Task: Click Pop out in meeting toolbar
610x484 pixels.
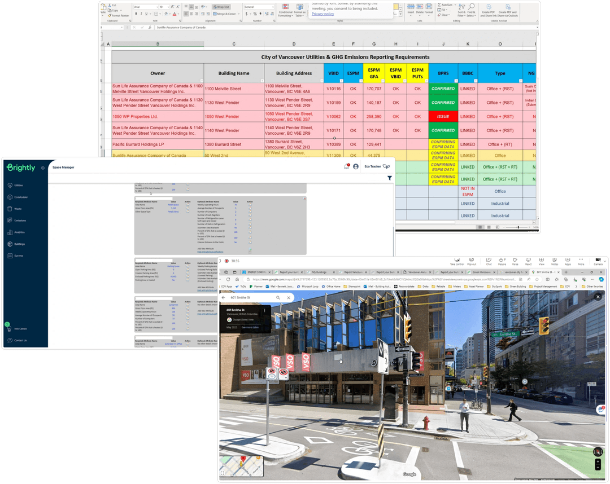Action: 472,261
